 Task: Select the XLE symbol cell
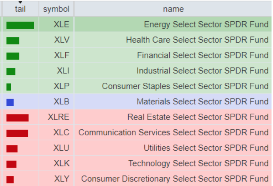click(61, 25)
